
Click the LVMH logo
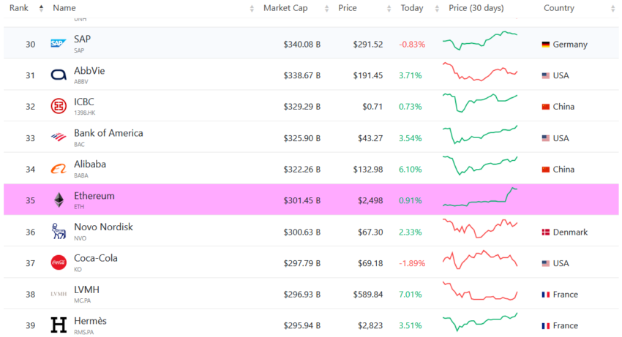click(59, 294)
